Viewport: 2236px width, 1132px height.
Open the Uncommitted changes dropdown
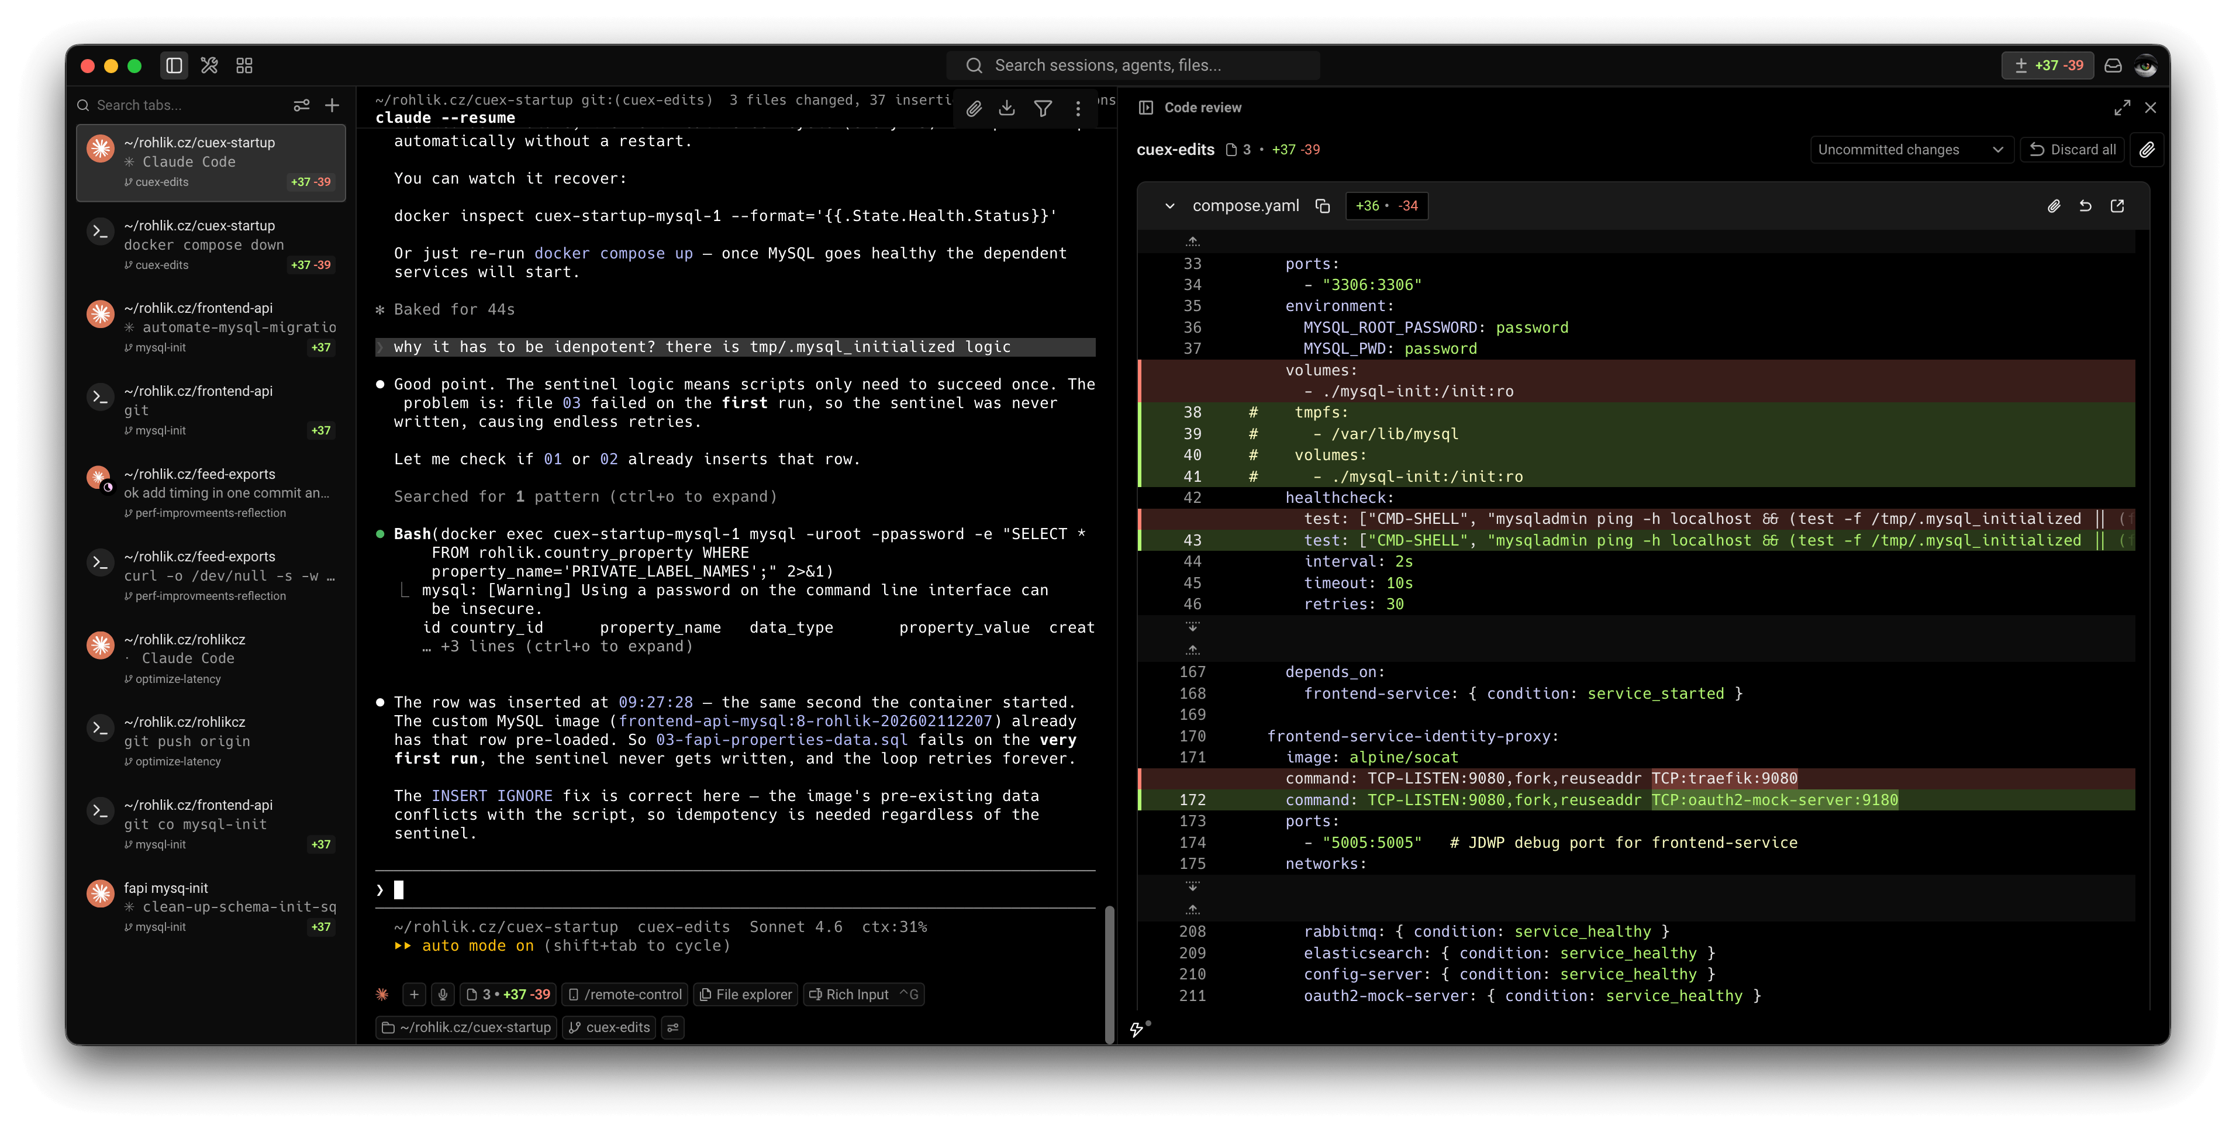pos(1910,149)
